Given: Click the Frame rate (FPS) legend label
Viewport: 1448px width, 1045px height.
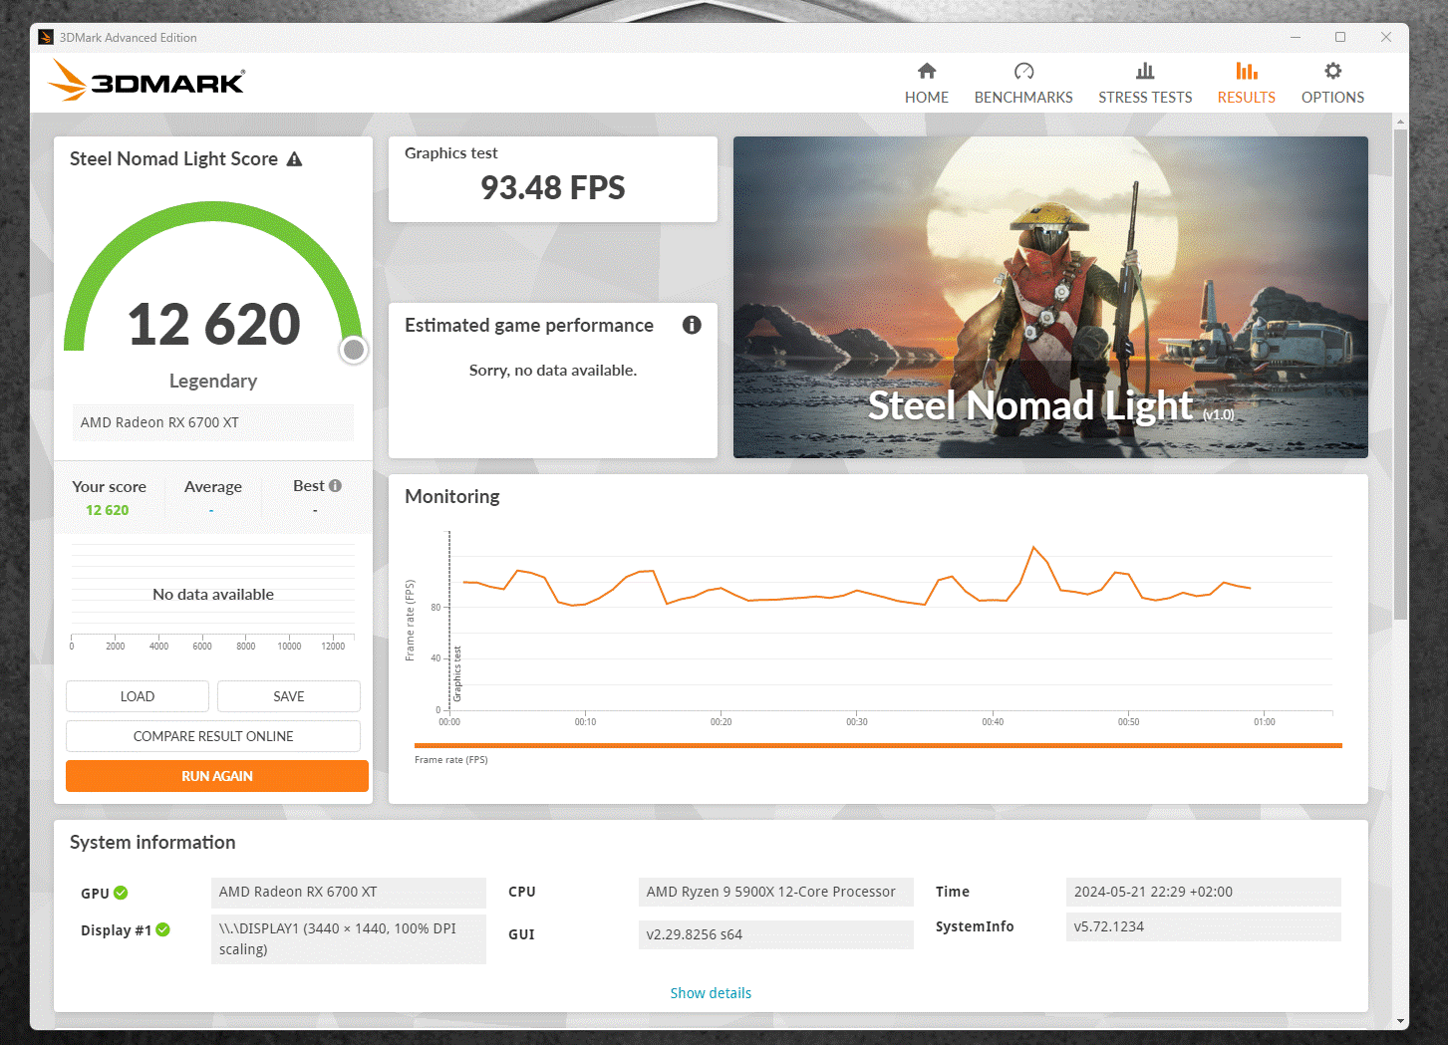Looking at the screenshot, I should (x=451, y=759).
